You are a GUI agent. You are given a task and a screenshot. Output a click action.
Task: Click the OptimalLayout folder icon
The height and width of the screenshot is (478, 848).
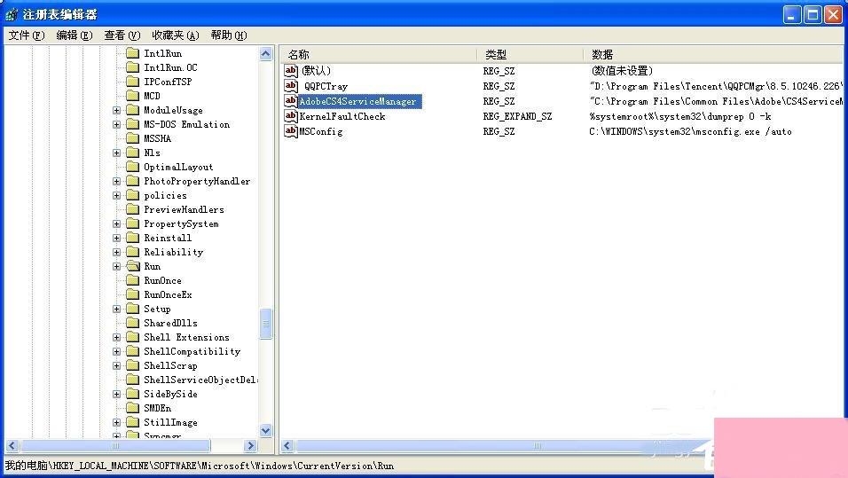point(132,167)
